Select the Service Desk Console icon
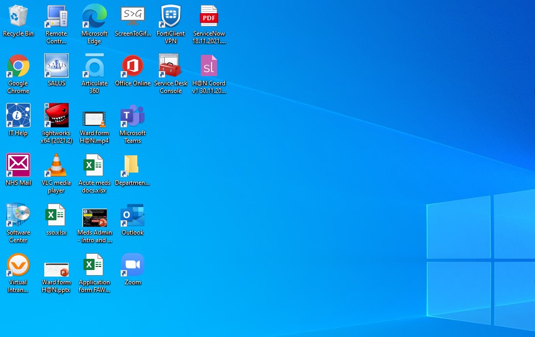This screenshot has height=337, width=535. tap(170, 65)
